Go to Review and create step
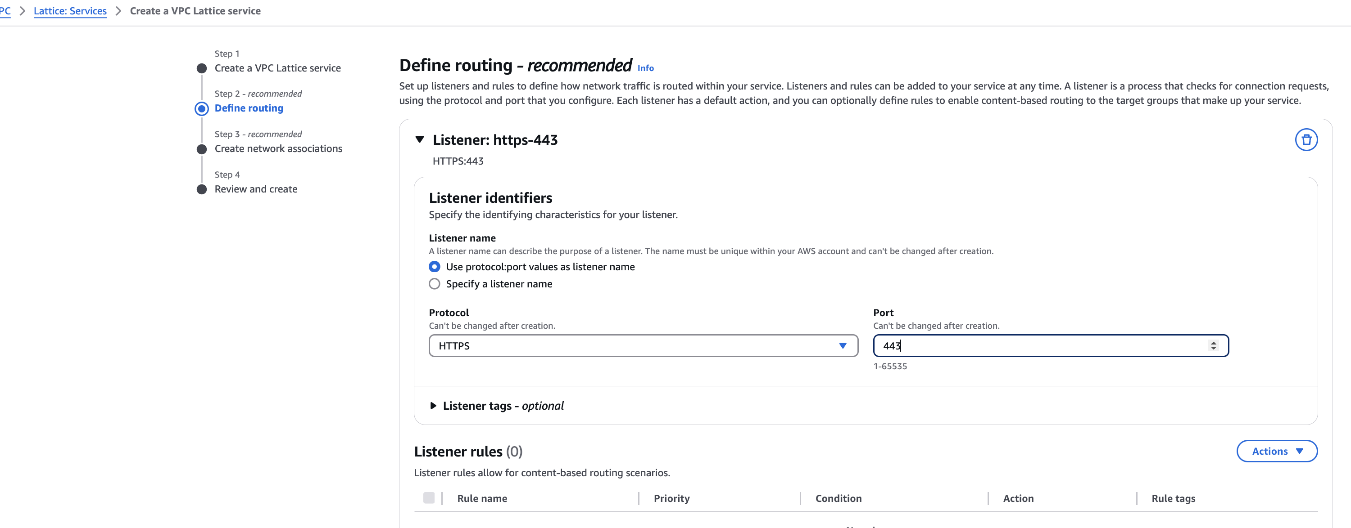This screenshot has width=1351, height=528. pos(255,189)
